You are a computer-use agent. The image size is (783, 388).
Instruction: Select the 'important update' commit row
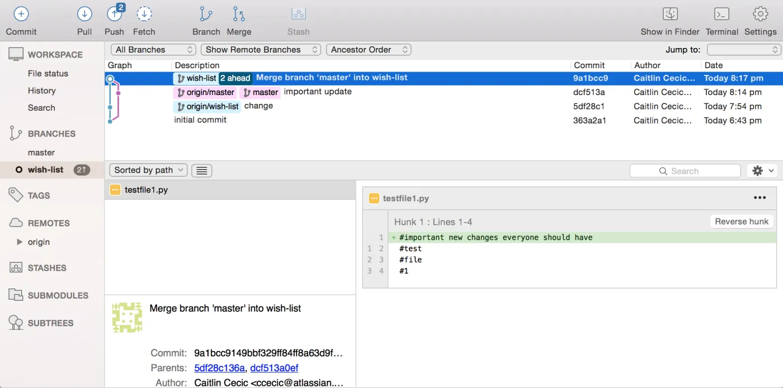pos(444,92)
